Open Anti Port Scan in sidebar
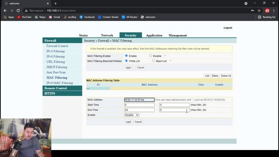This screenshot has height=157, width=279. 56,72
